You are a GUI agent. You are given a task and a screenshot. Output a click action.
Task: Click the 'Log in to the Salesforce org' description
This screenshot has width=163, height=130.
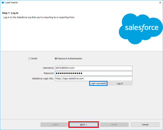tap(39, 17)
